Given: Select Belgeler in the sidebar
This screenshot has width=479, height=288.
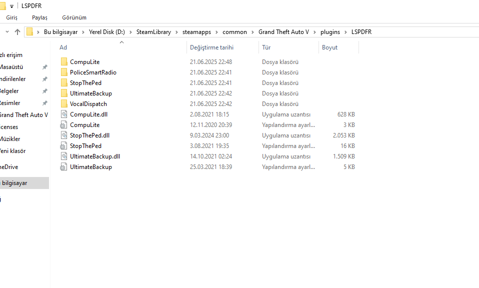Looking at the screenshot, I should tap(9, 91).
